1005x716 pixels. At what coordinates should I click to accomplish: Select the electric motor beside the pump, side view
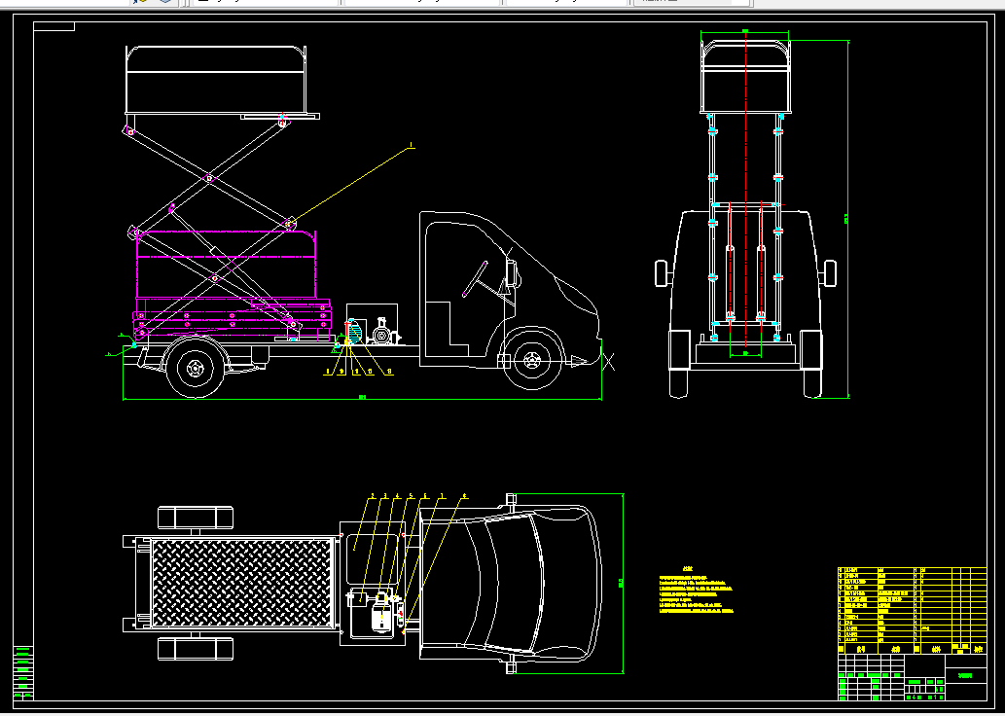click(382, 332)
